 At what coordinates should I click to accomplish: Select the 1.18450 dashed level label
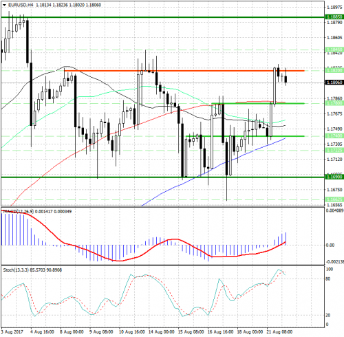334,50
